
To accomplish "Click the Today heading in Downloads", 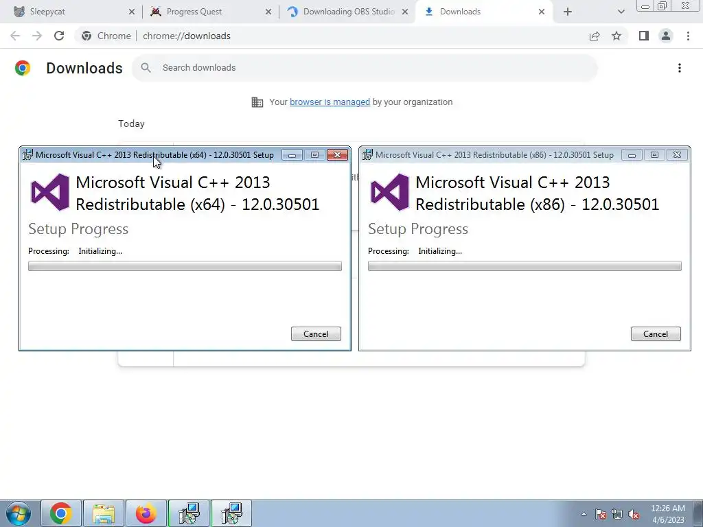I will 131,124.
